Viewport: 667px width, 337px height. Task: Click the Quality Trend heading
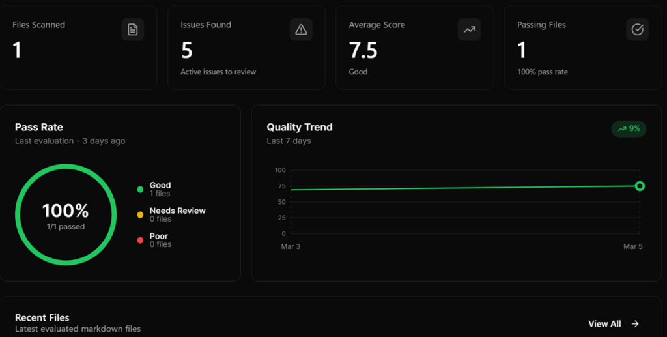pos(300,127)
